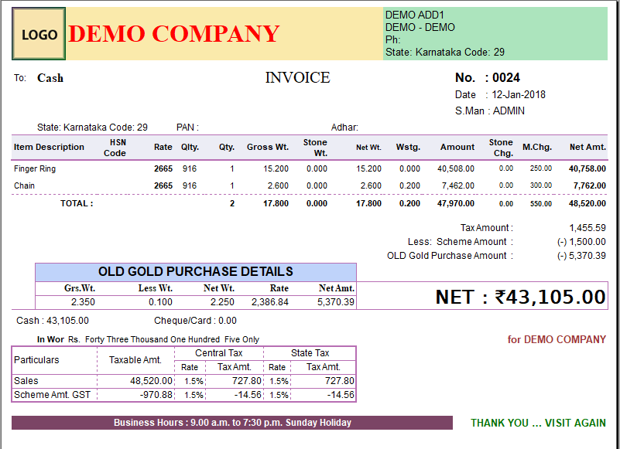Click Chain net amount 7,762.00
The width and height of the screenshot is (620, 449).
[x=590, y=185]
